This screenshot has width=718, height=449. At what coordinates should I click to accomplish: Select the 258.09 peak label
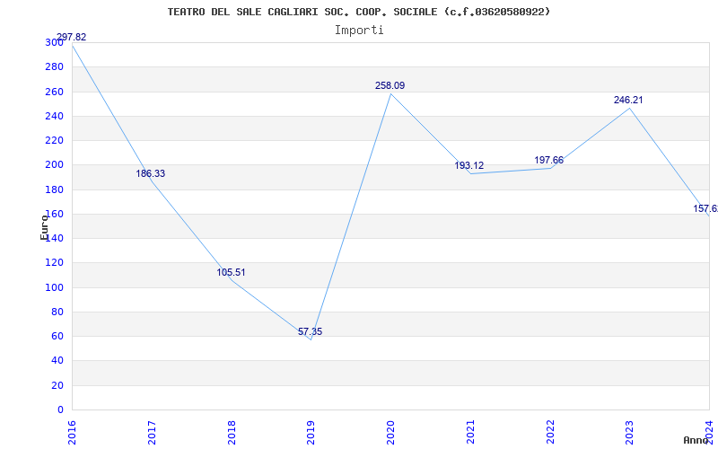[x=390, y=85]
